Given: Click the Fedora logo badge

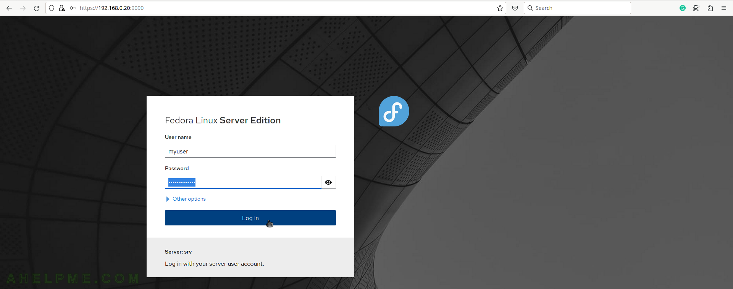Looking at the screenshot, I should click(x=394, y=111).
